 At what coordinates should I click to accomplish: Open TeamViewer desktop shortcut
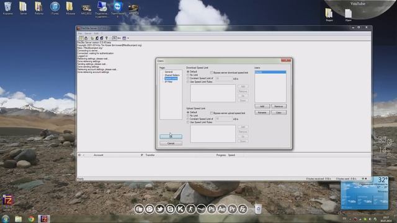click(118, 9)
